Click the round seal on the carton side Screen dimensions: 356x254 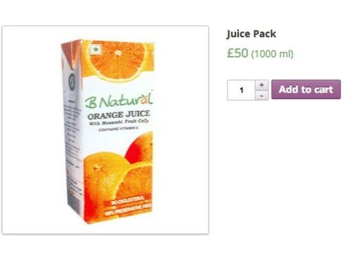tap(72, 81)
